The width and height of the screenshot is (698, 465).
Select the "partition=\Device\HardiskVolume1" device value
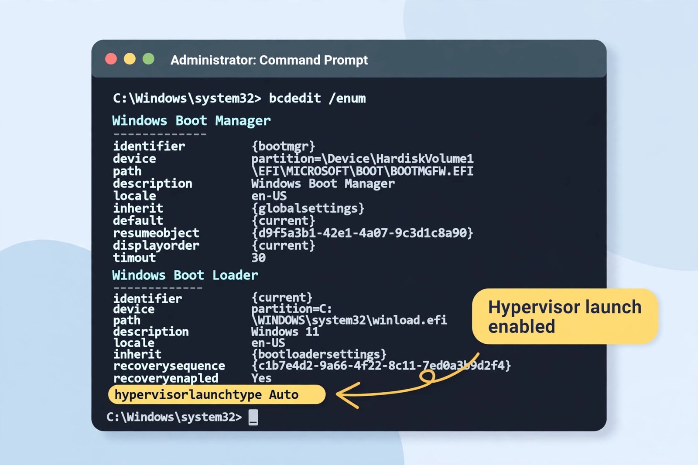[x=362, y=158]
